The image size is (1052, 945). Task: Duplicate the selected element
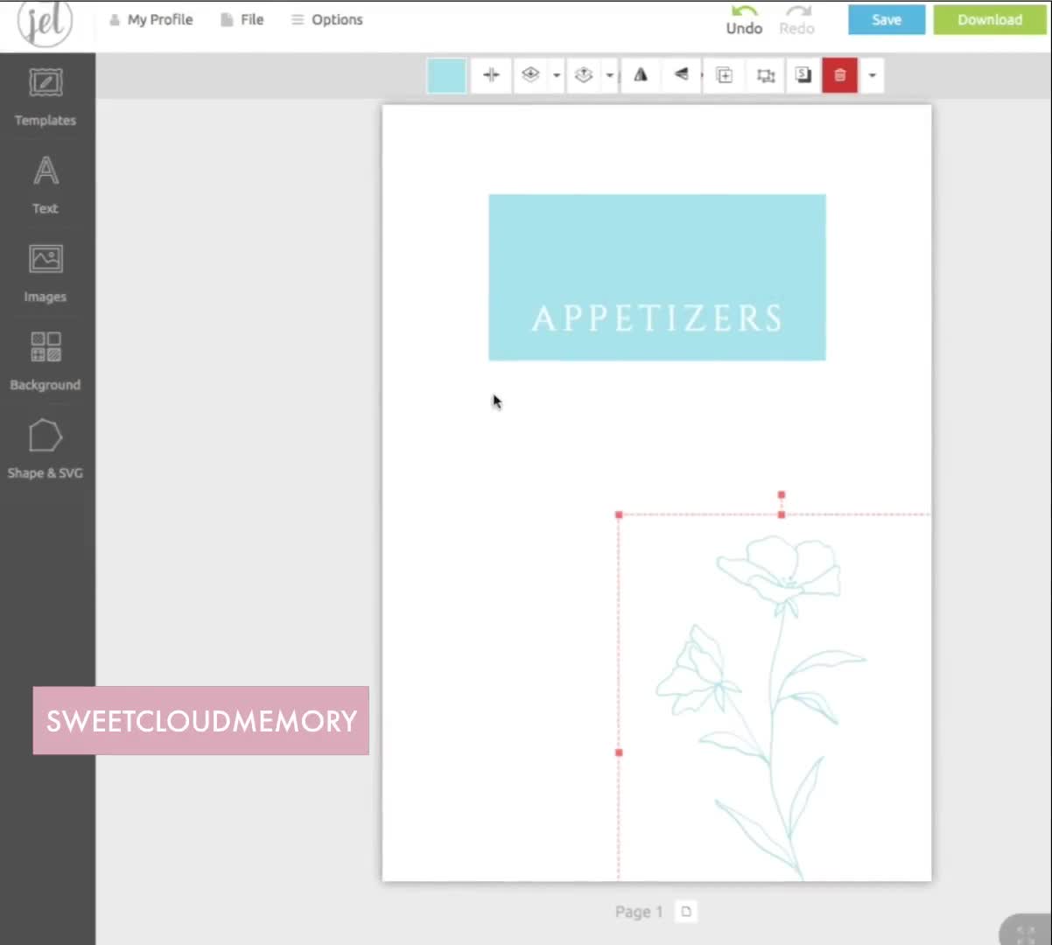724,75
